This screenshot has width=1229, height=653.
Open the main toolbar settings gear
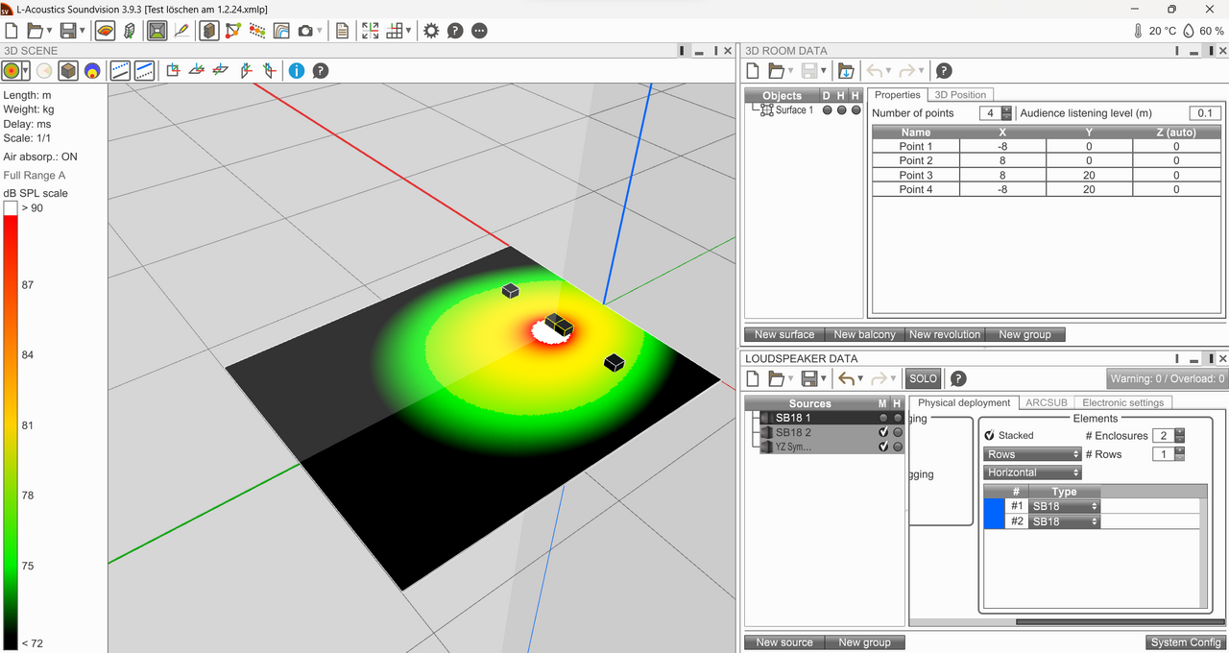(x=431, y=31)
